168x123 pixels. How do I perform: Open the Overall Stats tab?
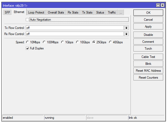pyautogui.click(x=56, y=12)
